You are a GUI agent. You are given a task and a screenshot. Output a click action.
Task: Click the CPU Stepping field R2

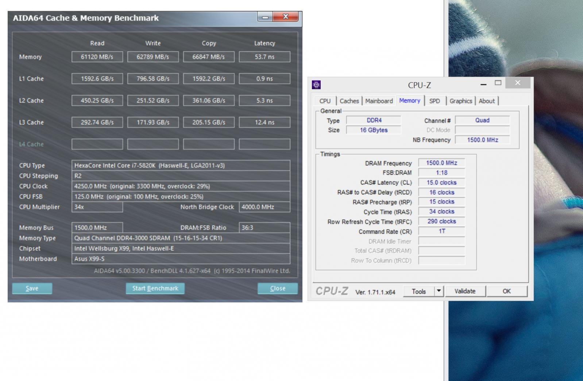click(x=181, y=176)
